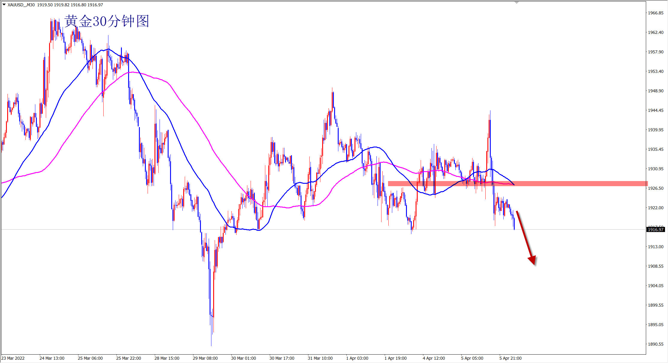Click the 黄金30分钟图 title text label
The image size is (668, 363).
pos(107,21)
